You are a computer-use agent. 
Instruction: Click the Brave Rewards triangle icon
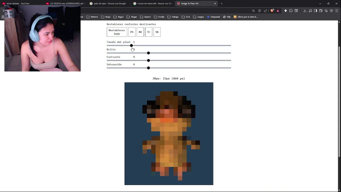(x=278, y=11)
